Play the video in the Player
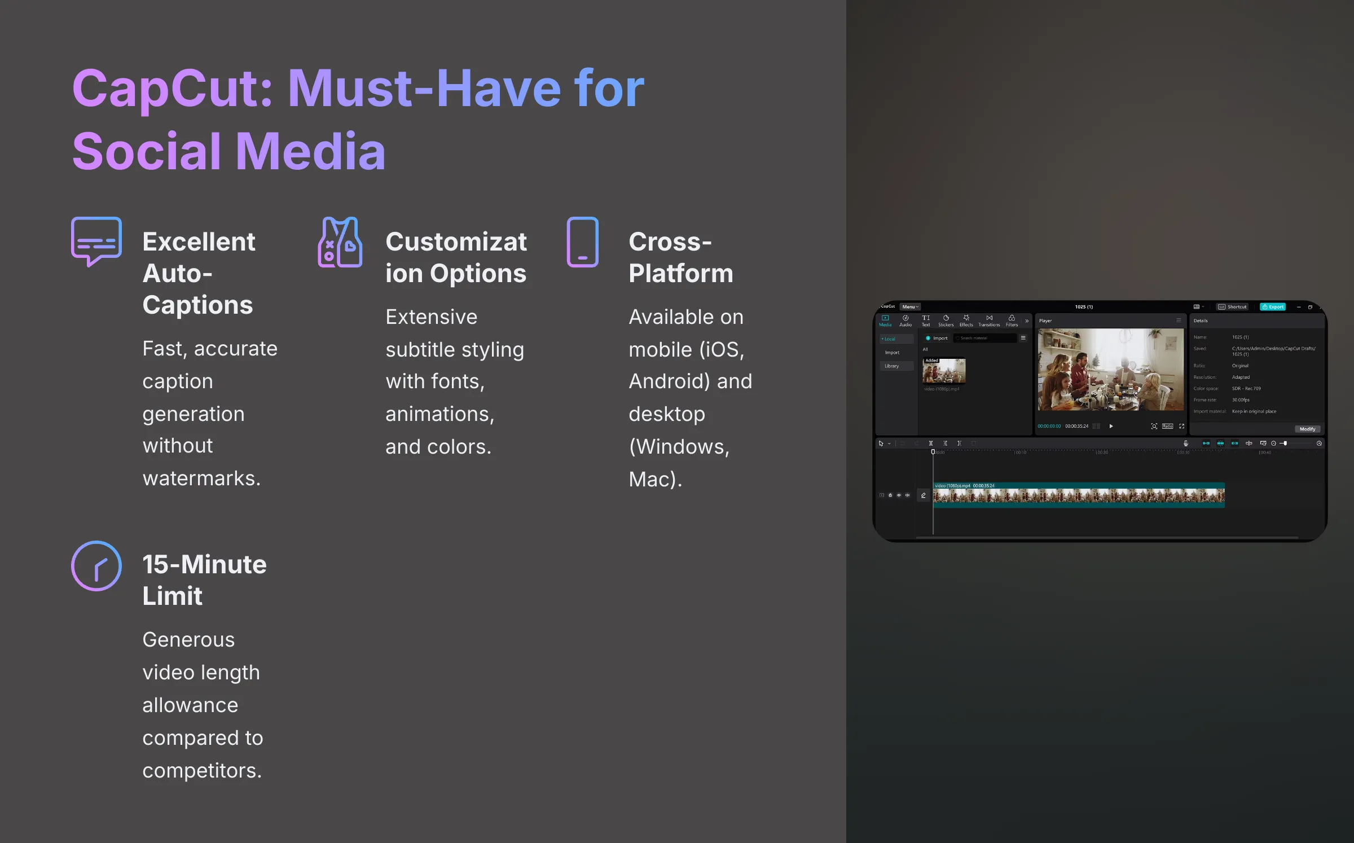Viewport: 1354px width, 843px height. (1111, 426)
